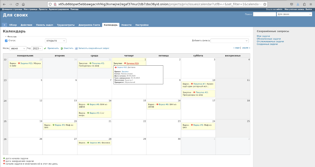315x167 pixels.
Task: Click the save icon for Записать сохранённый запрос
Action: pos(76,48)
